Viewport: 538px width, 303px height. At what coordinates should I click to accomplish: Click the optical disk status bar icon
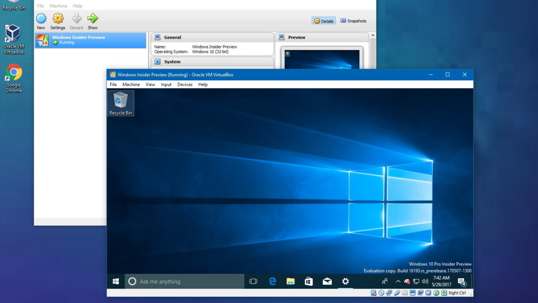(x=381, y=293)
